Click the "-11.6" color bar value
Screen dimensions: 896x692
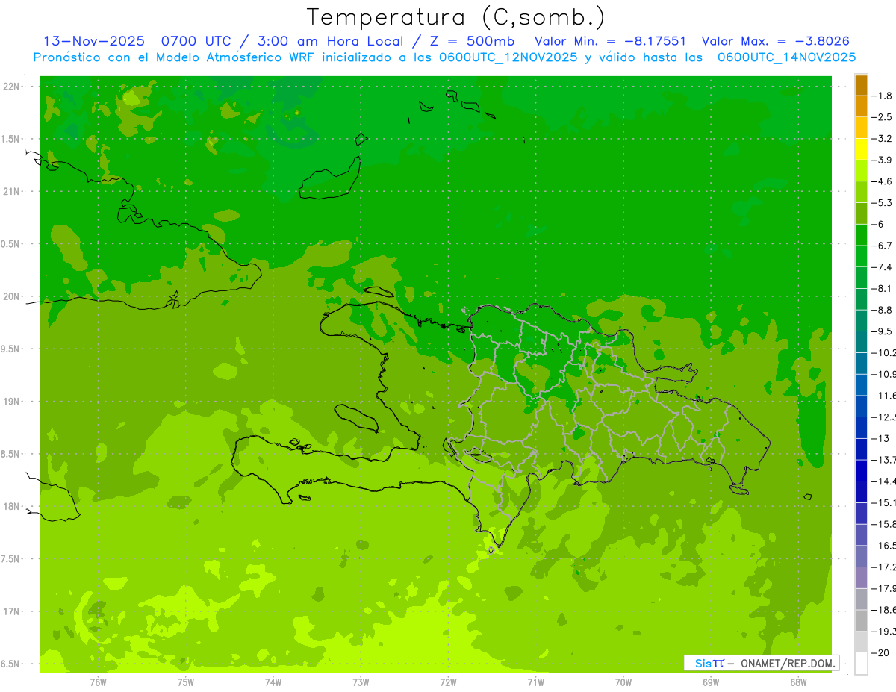884,396
